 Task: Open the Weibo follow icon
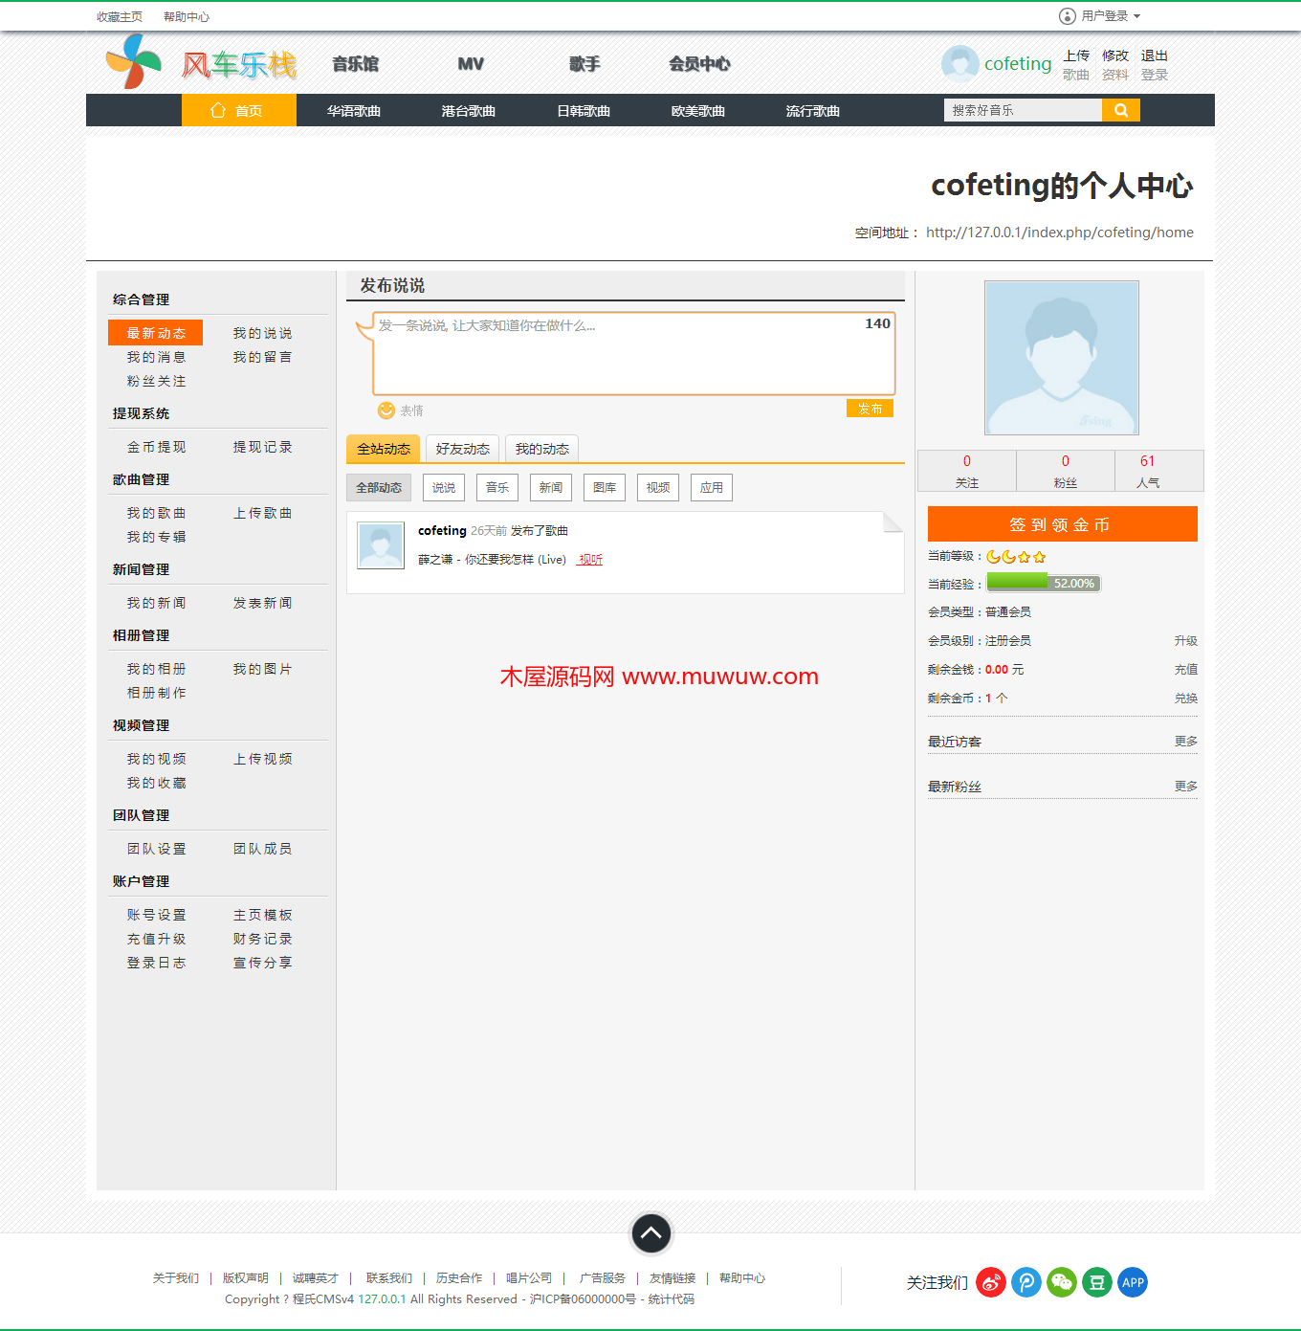coord(991,1282)
